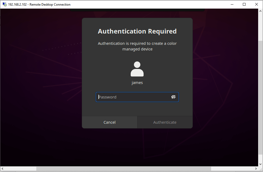Screen dimensions: 263x172
Task: Click the vertical scrollbar down arrow
Action: [x=260, y=164]
